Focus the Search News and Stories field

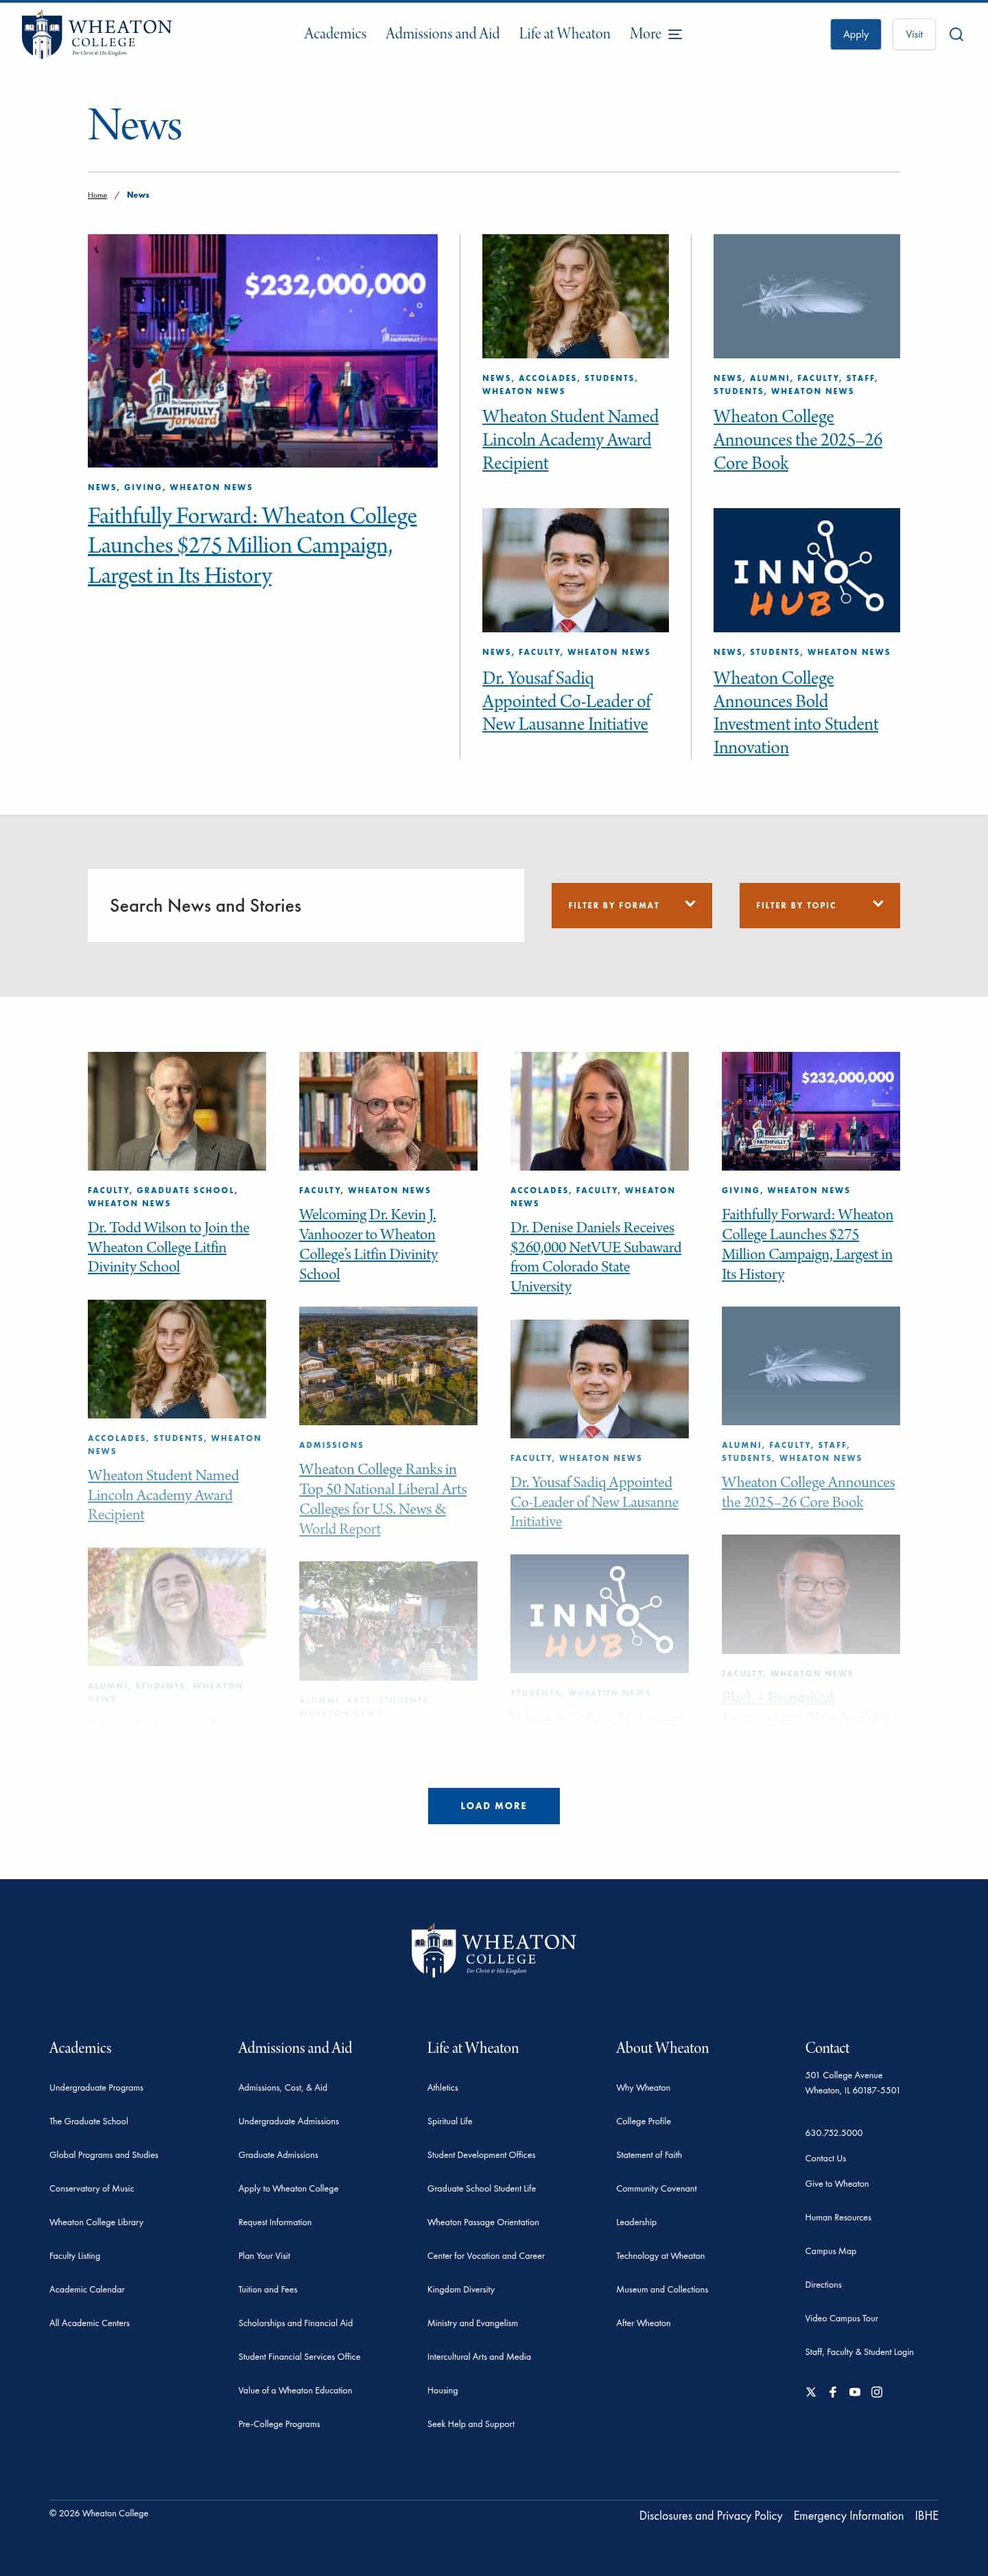(306, 905)
